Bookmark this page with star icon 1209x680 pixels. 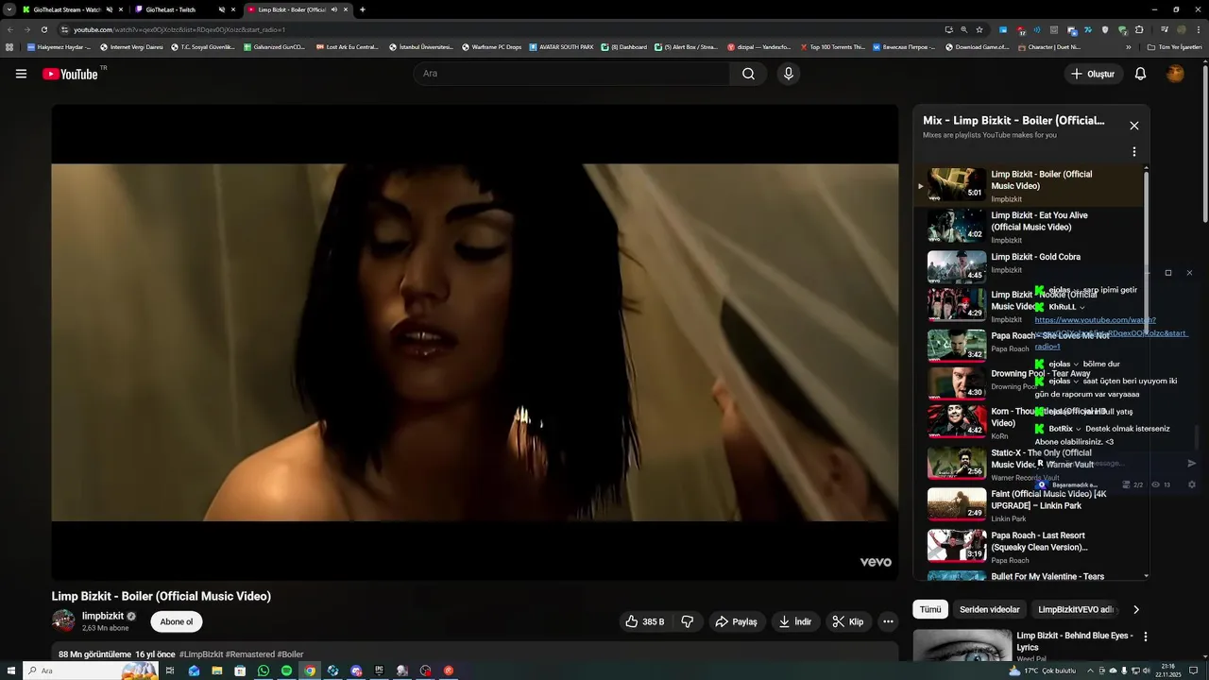pyautogui.click(x=979, y=29)
